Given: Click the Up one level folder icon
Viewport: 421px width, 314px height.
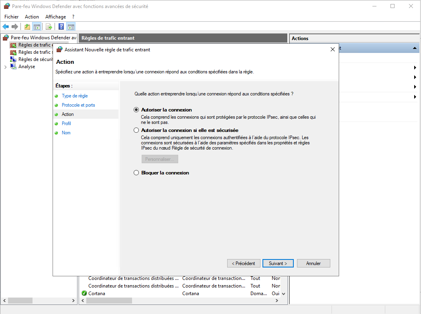Looking at the screenshot, I should (27, 26).
